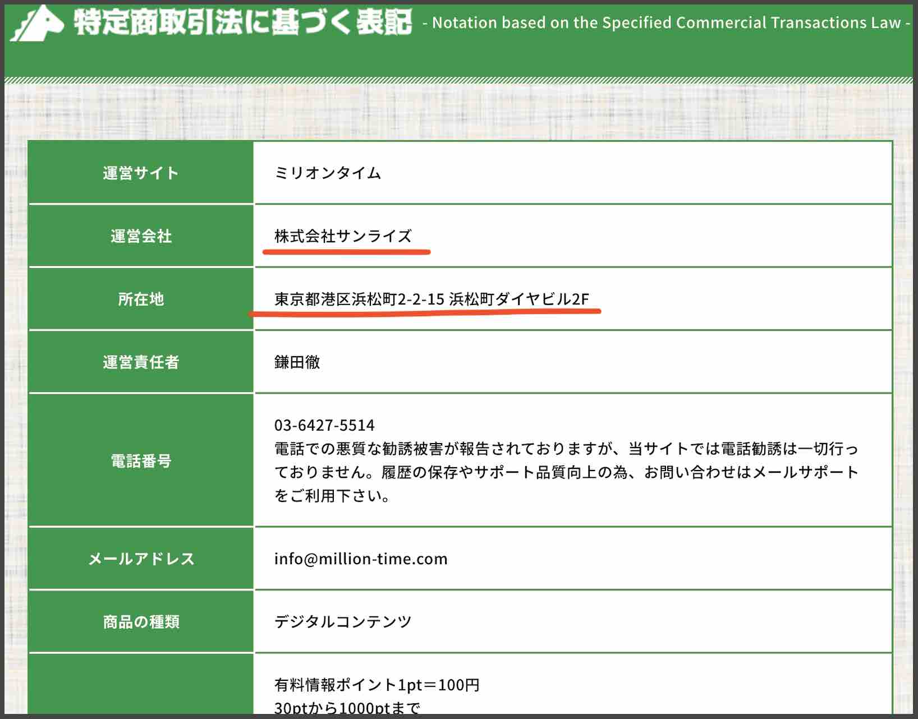Open the info@million-time.com email link
Viewport: 918px width, 719px height.
(x=360, y=559)
